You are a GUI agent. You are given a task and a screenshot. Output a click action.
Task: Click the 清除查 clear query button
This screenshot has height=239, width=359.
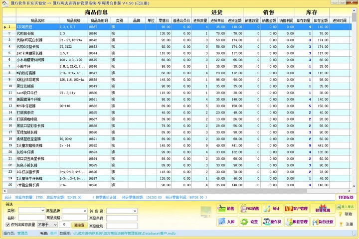click(x=79, y=225)
